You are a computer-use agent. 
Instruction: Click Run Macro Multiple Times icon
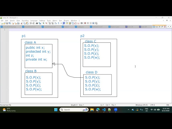click(93, 23)
